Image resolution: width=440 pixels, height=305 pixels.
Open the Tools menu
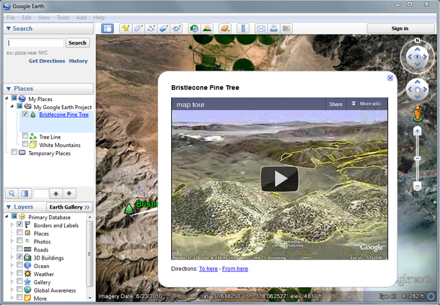pos(63,17)
